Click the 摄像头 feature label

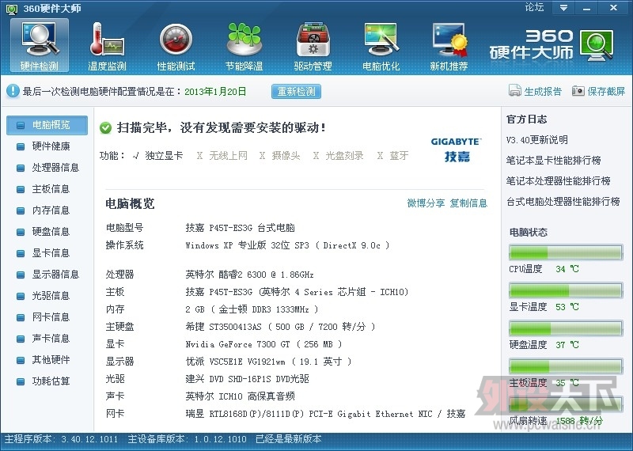286,156
